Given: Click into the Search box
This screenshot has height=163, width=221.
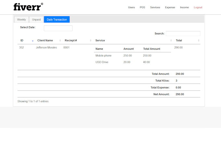Looking at the screenshot, I should point(183,34).
